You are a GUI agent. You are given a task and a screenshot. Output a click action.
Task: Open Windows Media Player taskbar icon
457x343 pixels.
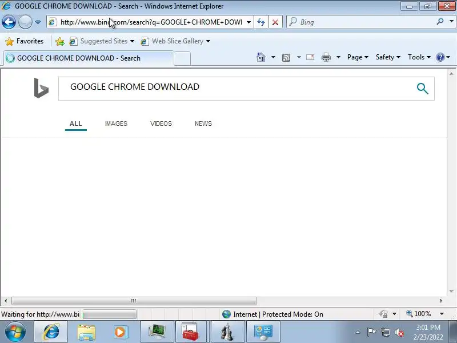(120, 332)
